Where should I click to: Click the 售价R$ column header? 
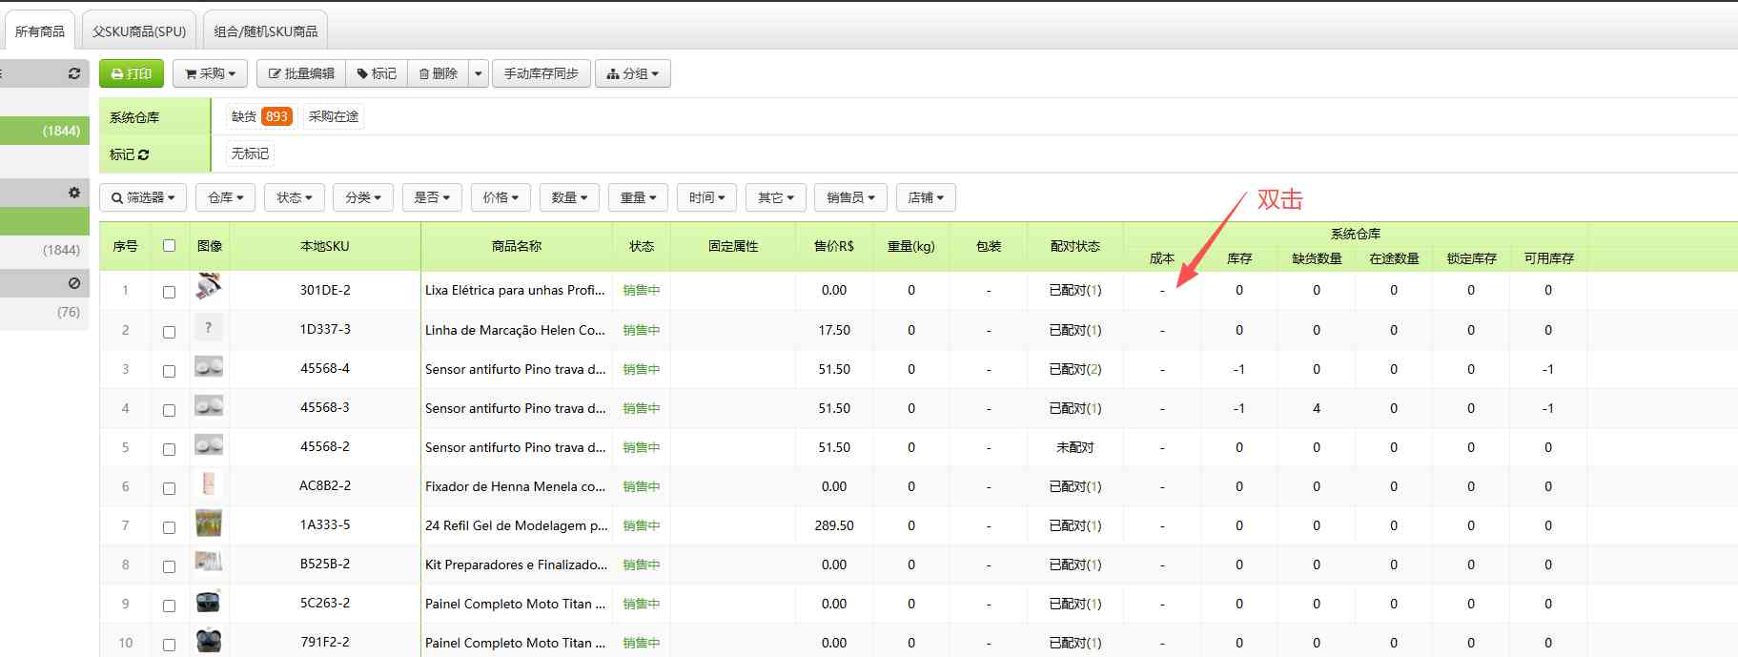pos(834,246)
